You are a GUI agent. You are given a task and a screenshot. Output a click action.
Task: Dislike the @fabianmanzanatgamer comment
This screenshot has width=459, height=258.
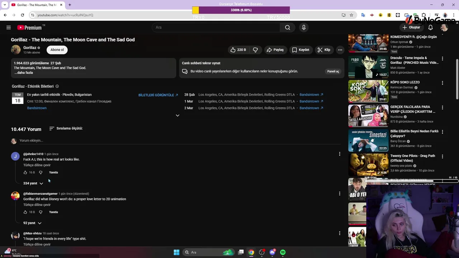coord(41,212)
